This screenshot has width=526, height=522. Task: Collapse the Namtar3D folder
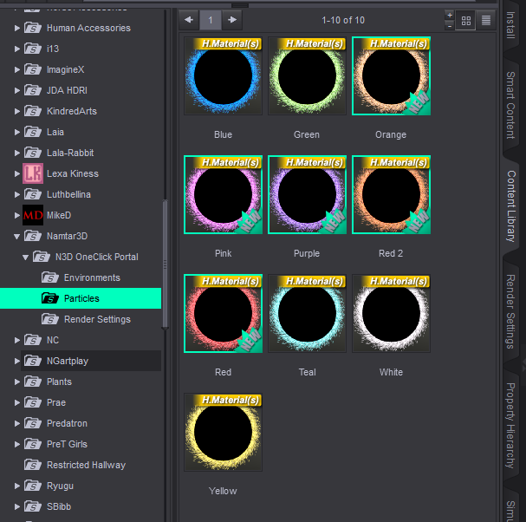pos(16,236)
